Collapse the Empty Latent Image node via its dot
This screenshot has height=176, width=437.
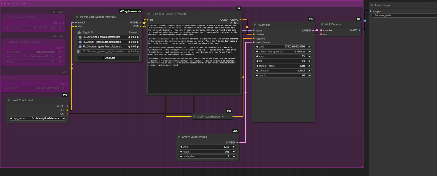pos(179,137)
